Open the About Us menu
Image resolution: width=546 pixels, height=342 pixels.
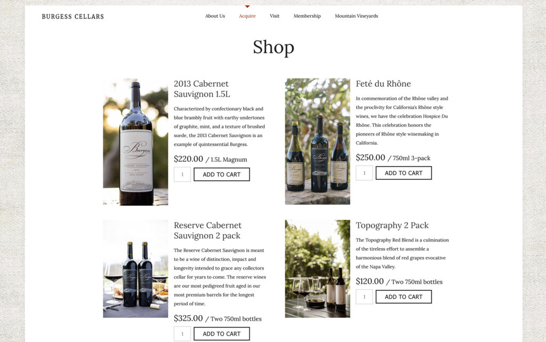coord(215,16)
